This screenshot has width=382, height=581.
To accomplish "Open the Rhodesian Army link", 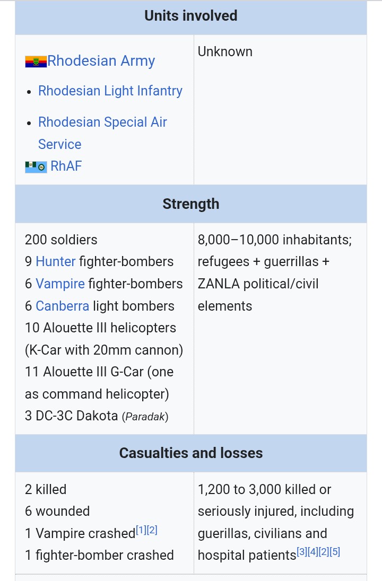I will click(x=101, y=60).
